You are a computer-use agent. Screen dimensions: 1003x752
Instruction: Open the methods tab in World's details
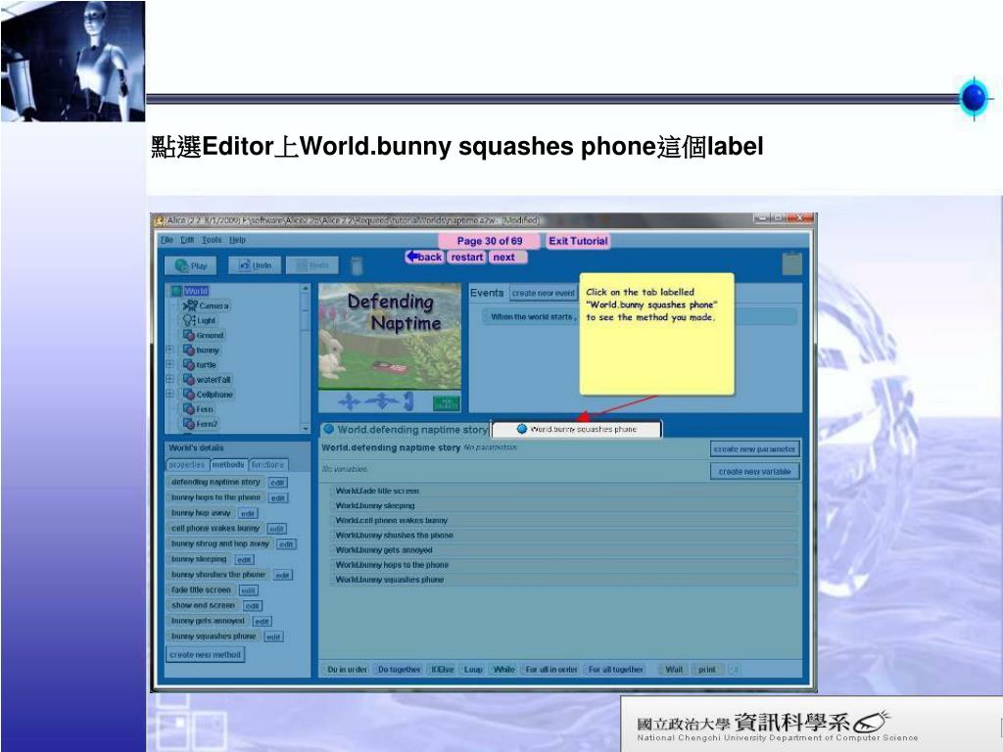click(x=228, y=465)
